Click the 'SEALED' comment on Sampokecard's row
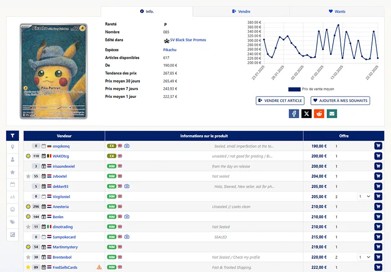 pyautogui.click(x=221, y=237)
